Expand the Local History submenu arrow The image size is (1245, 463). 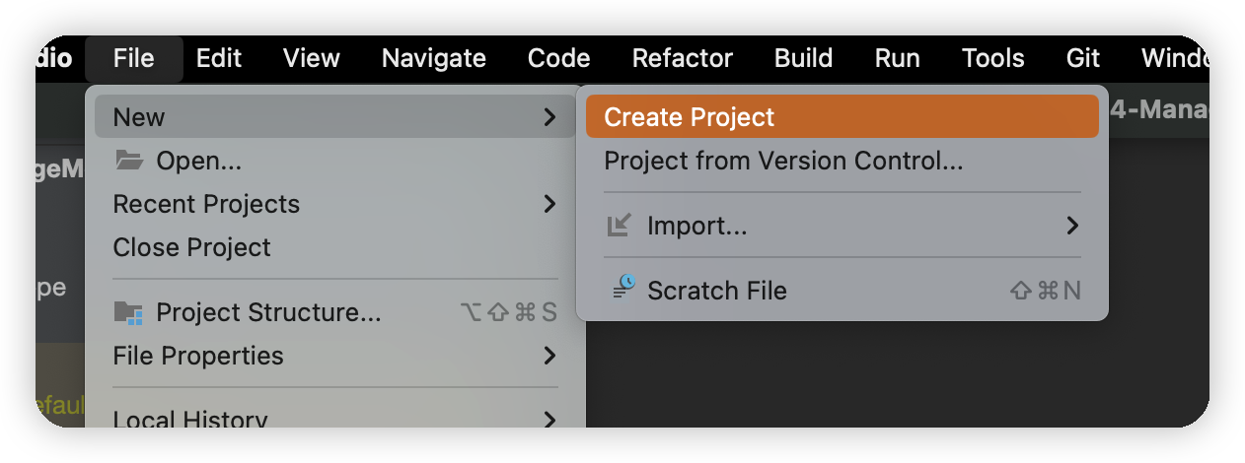click(549, 419)
